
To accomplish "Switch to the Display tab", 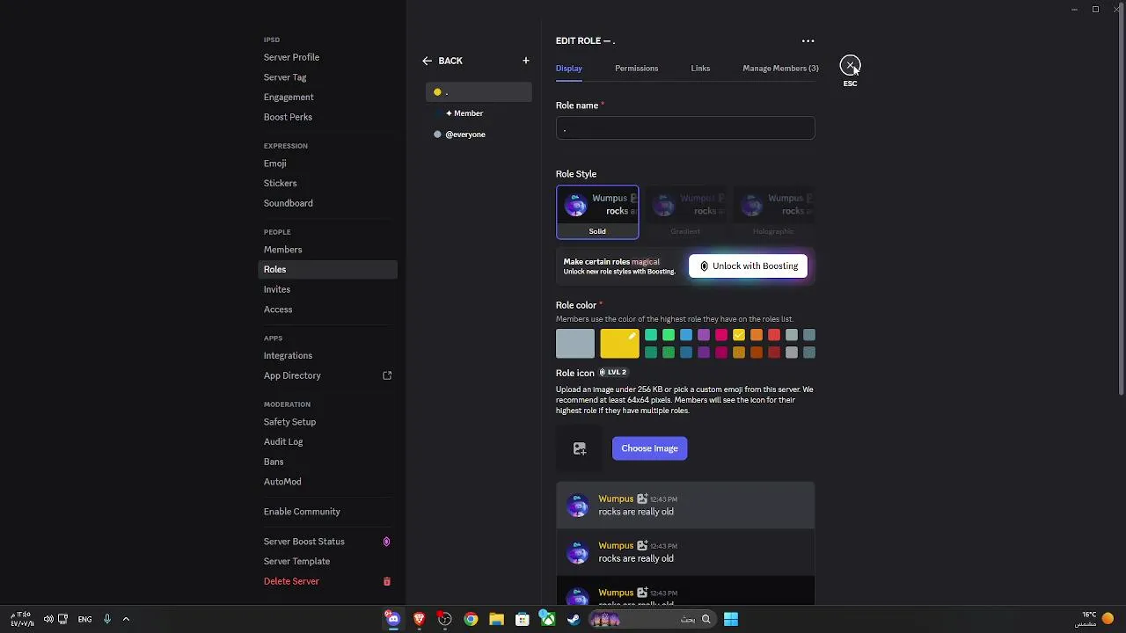I will [x=568, y=68].
